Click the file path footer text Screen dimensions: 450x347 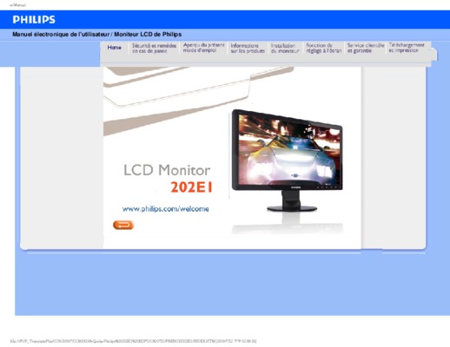tap(133, 341)
